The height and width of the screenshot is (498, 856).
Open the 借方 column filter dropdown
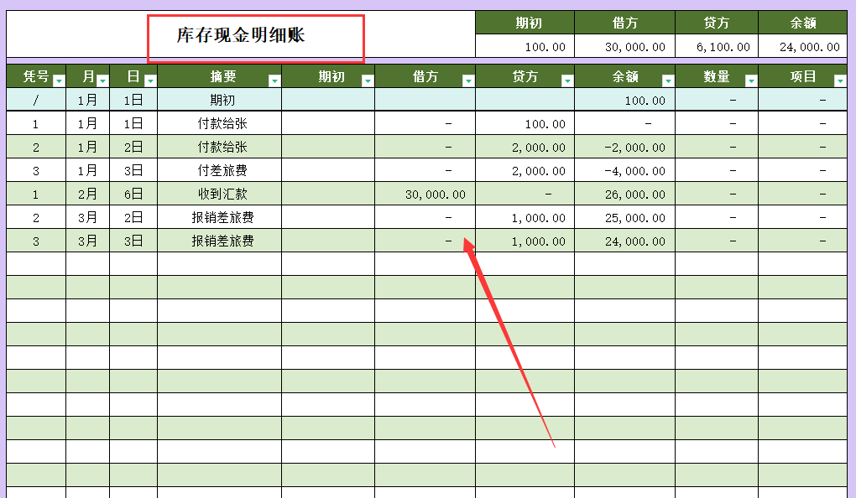468,81
